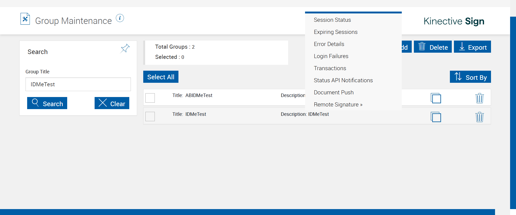Viewport: 516px width, 215px height.
Task: Check the ABIDMeTest group checkbox
Action: click(150, 98)
